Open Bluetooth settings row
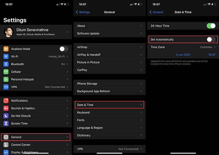This screenshot has width=219, height=155. (36, 64)
